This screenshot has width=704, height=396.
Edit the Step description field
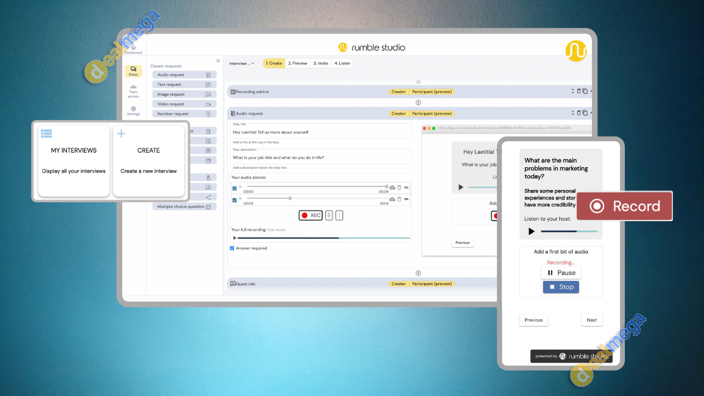(321, 157)
